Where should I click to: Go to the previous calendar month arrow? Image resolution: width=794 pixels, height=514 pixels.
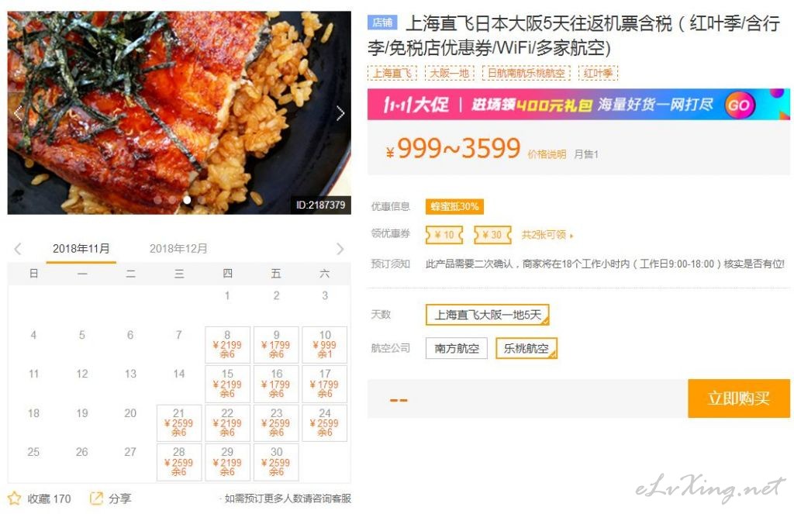[x=18, y=249]
